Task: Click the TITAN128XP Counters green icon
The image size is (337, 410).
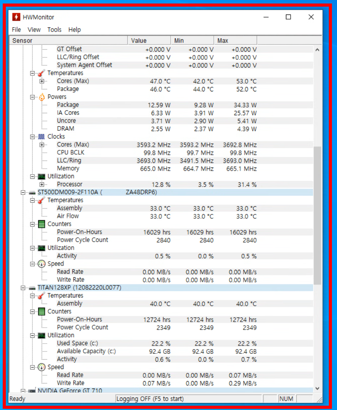Action: [x=41, y=312]
